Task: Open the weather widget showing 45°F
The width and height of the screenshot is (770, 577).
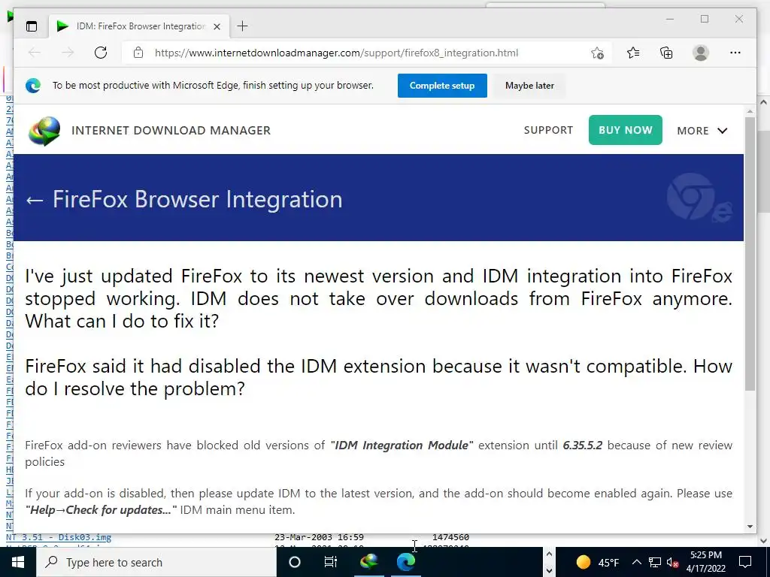Action: [x=598, y=562]
